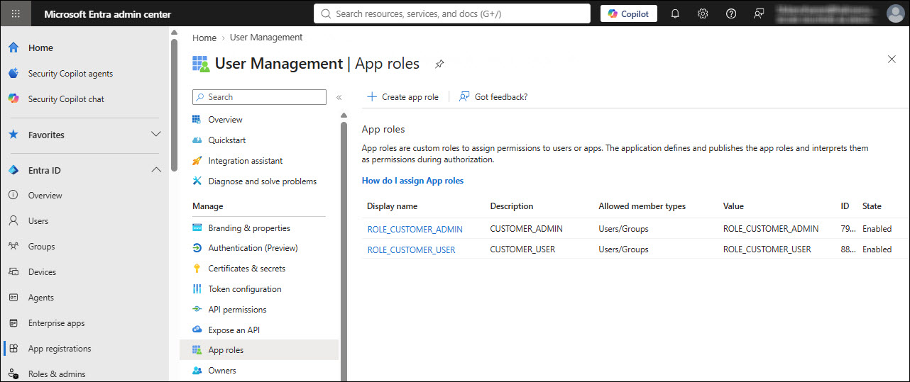Screen dimensions: 910x382
Task: Expand the Favorites section
Action: click(x=156, y=135)
